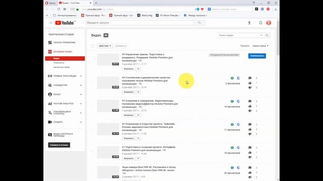This screenshot has height=181, width=323.
Task: Focus the Введите запрос YouTube search field
Action: click(140, 23)
